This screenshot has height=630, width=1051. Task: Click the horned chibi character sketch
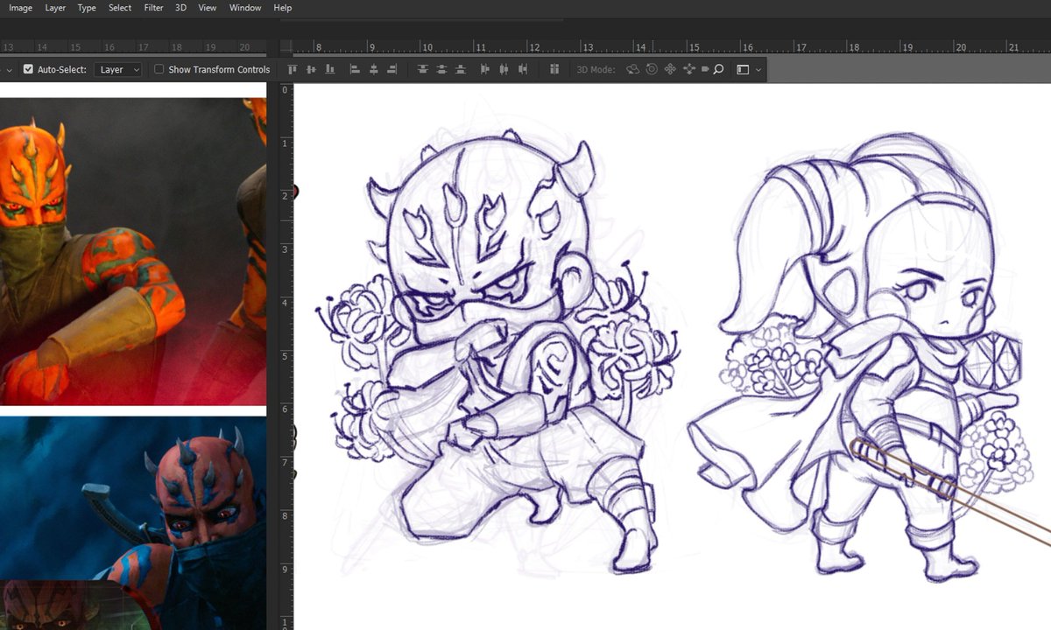(x=499, y=350)
